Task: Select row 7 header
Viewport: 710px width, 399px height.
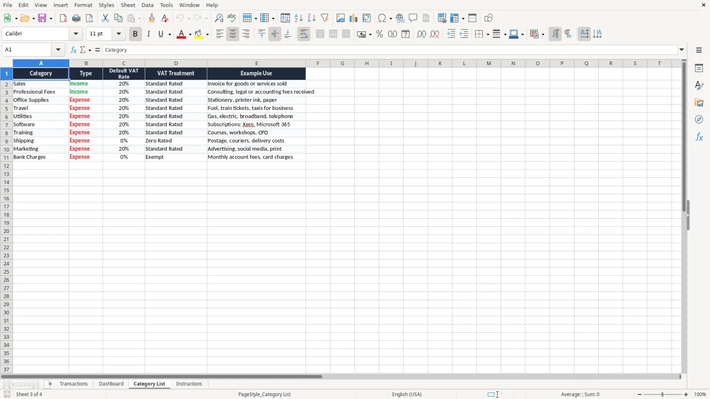Action: 6,125
